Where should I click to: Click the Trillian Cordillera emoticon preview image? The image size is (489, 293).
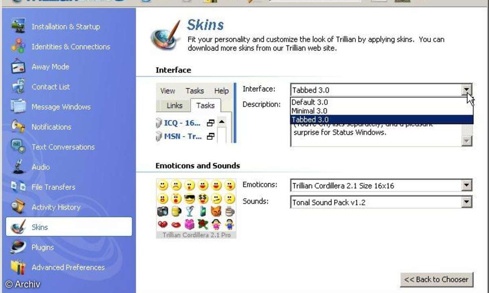[196, 208]
